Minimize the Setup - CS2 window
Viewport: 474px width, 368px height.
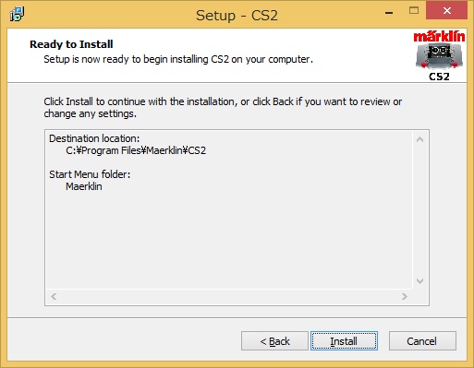[389, 13]
